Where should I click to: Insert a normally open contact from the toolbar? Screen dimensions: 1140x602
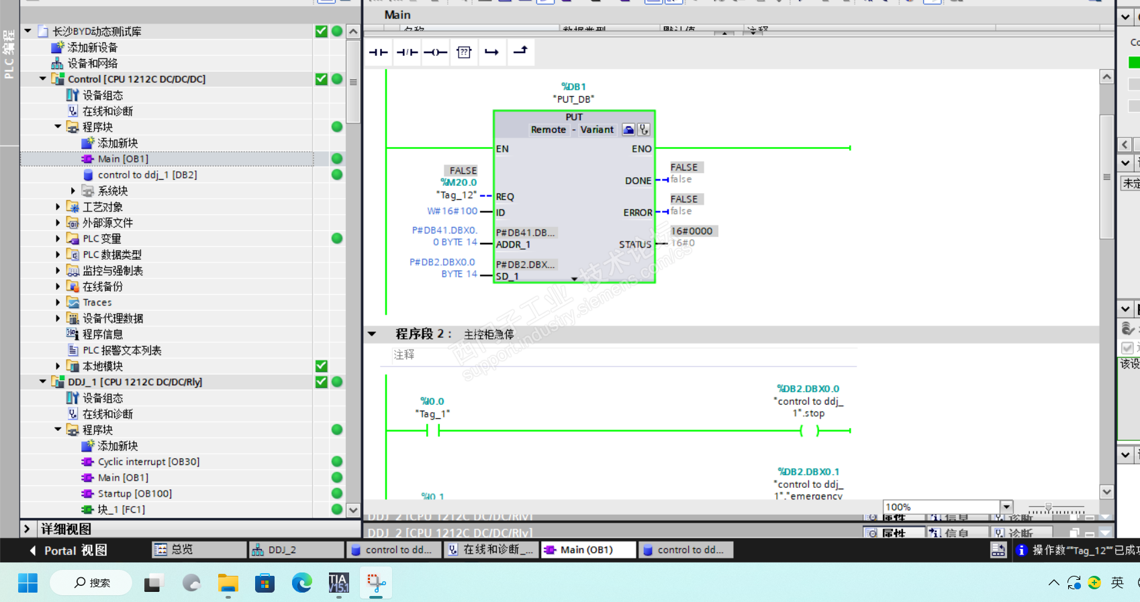pos(379,52)
